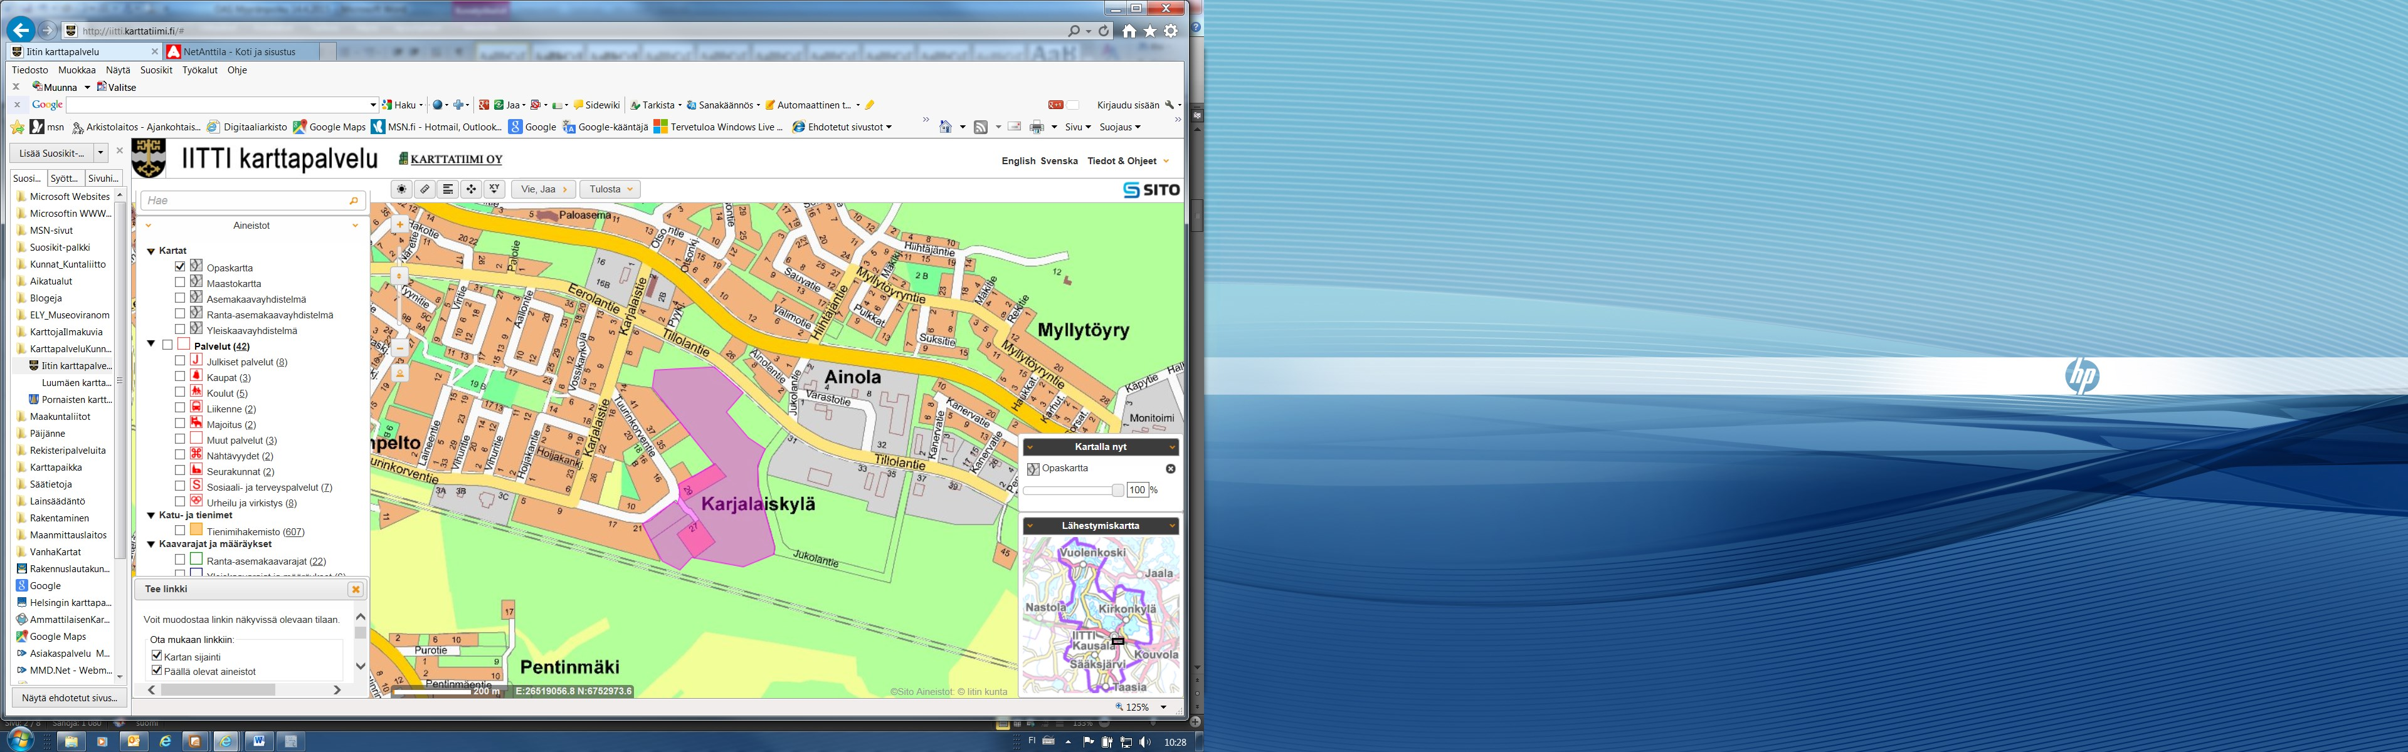Screen dimensions: 2408x752
Task: Zoom in with map plus button
Action: [400, 224]
